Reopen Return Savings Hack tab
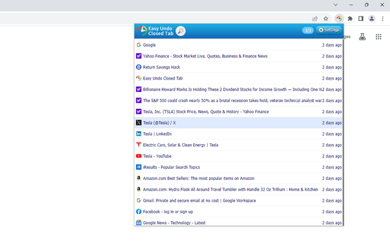Screen dimensions: 390x243 [x=239, y=67]
